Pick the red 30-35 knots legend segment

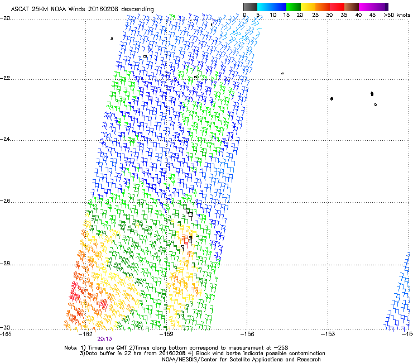coord(337,7)
